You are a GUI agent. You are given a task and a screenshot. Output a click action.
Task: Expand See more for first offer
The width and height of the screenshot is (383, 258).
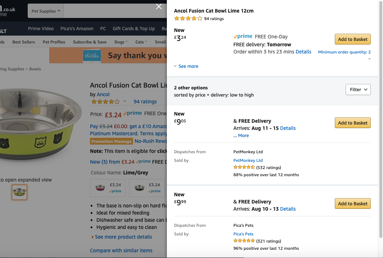(186, 66)
